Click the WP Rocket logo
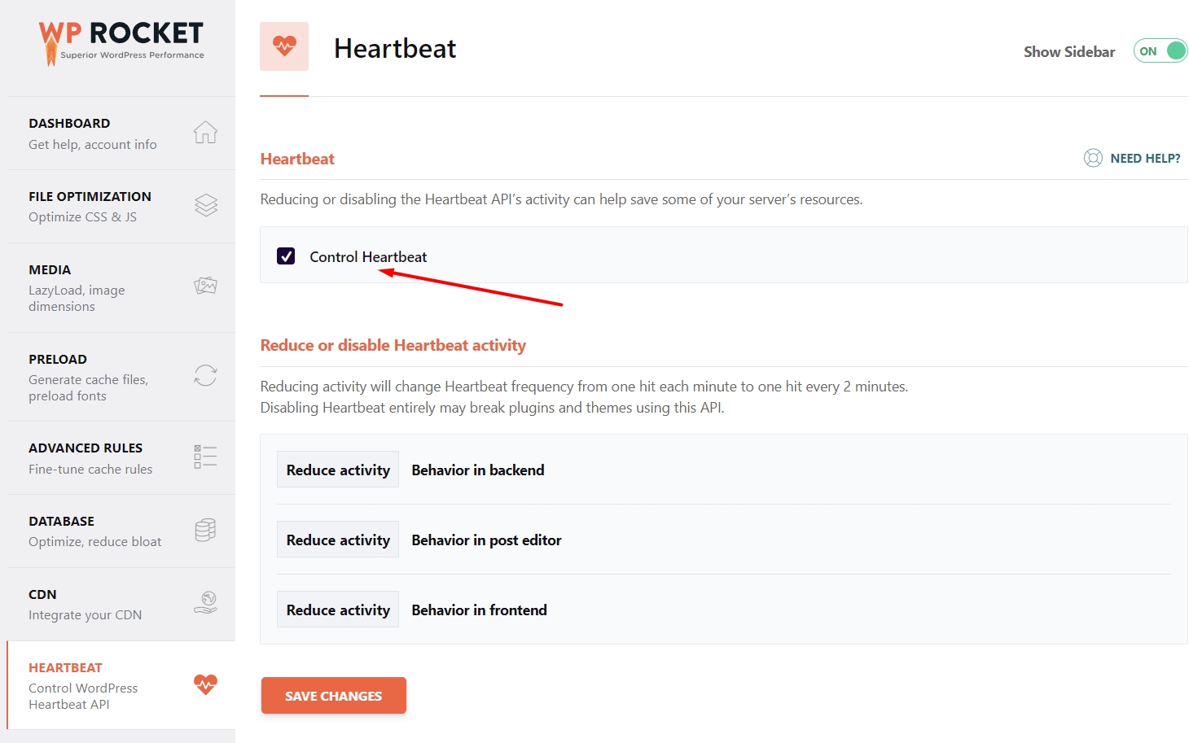Screen dimensions: 1189x743 pos(121,42)
